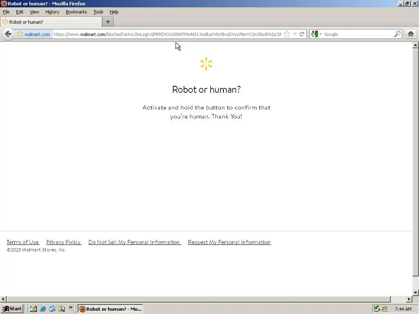Screen dimensions: 419x314
Task: Click the 7:44 AM clock
Action: coord(403,309)
